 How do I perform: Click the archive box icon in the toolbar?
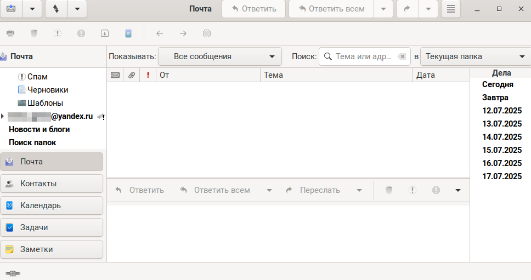coord(105,33)
